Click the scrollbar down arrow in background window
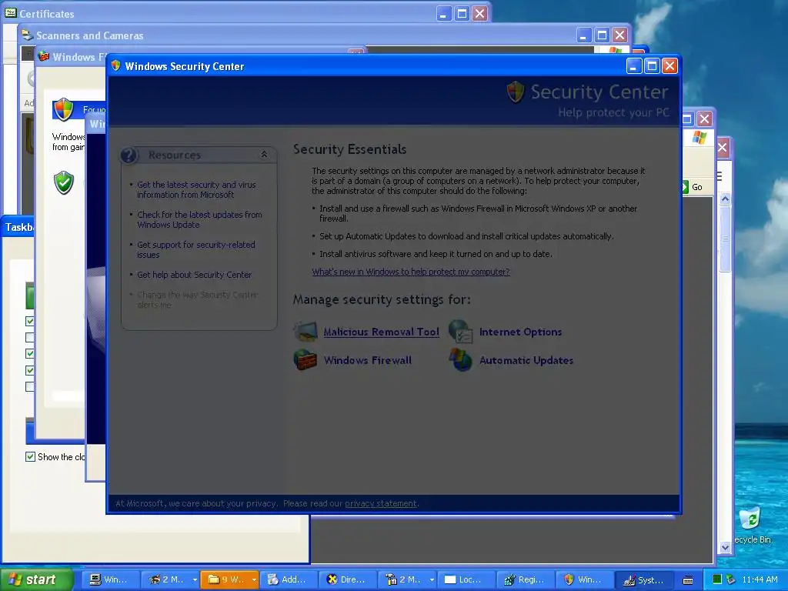 click(725, 547)
